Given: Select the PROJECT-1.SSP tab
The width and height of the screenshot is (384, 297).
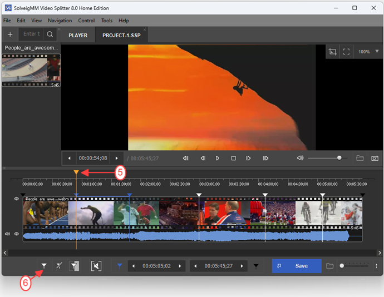Looking at the screenshot, I should click(x=121, y=35).
